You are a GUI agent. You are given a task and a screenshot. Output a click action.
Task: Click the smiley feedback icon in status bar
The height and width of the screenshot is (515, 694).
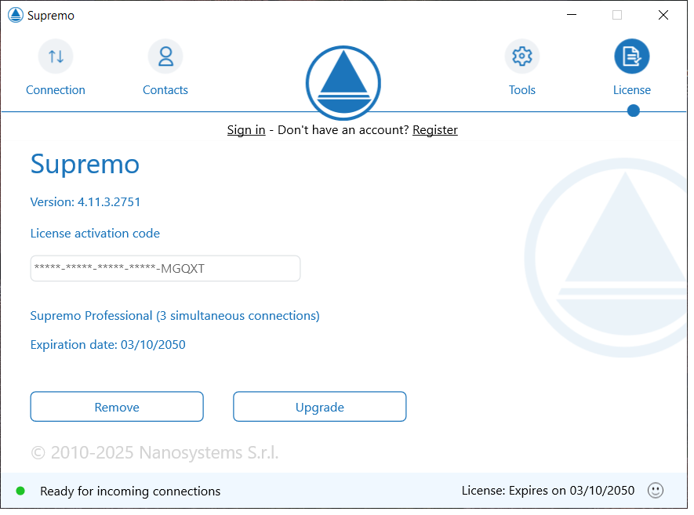(x=656, y=490)
